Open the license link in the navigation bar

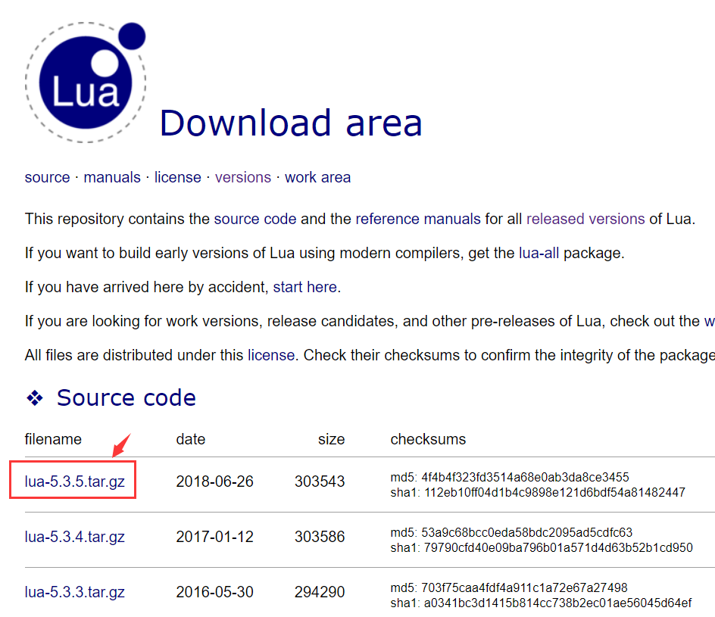[x=177, y=177]
